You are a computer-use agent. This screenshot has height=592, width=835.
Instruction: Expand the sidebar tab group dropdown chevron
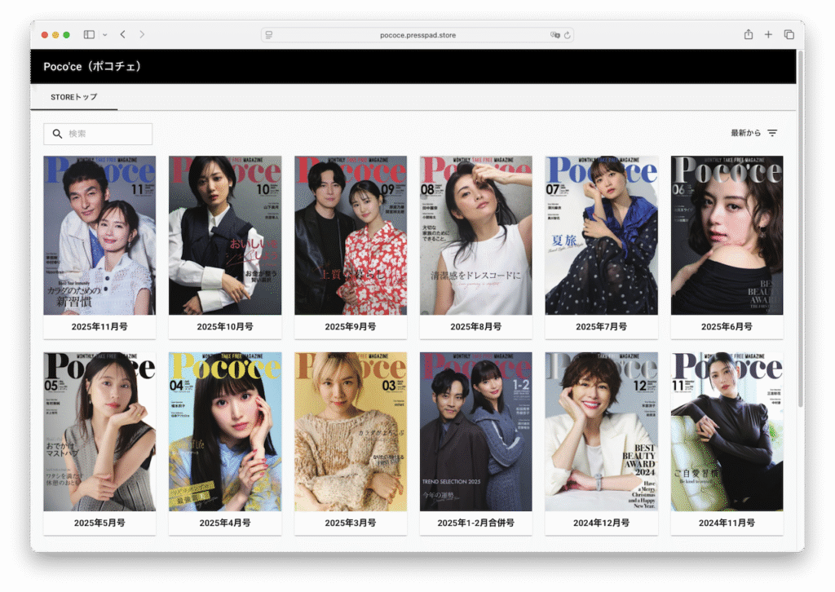tap(104, 35)
